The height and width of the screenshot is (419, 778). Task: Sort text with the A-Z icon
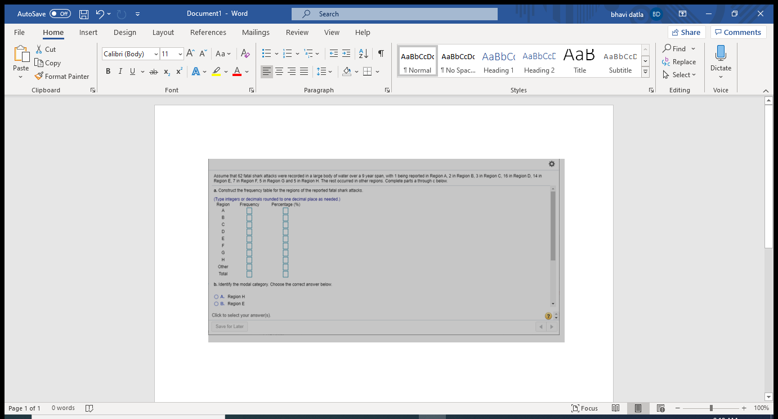(x=364, y=54)
